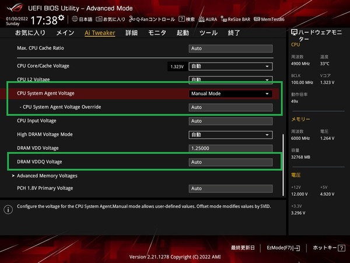
Task: Switch to the 終了 tab
Action: [234, 33]
